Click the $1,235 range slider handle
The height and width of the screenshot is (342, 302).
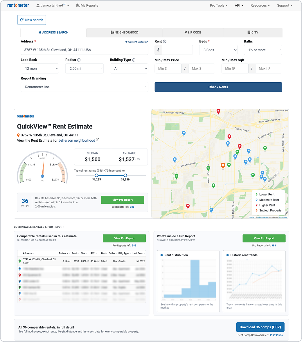[x=96, y=175]
